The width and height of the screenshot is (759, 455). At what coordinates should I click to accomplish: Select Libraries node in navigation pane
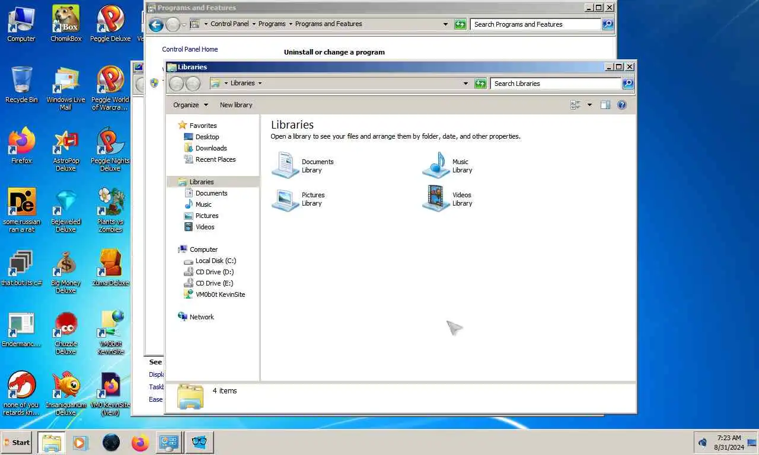click(x=201, y=182)
